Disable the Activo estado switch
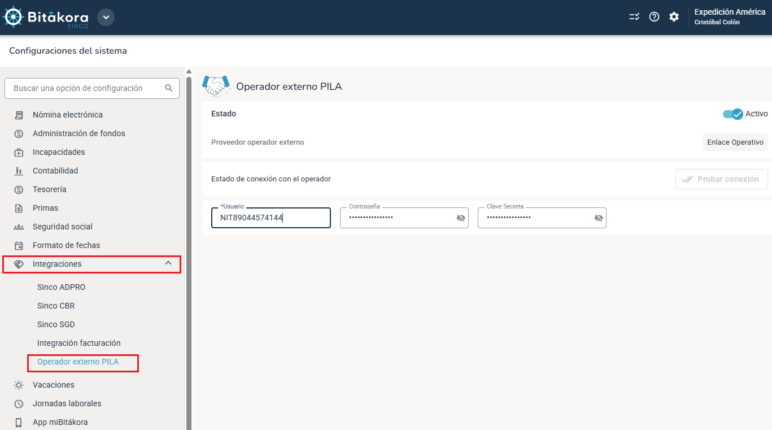The image size is (772, 430). pos(732,114)
